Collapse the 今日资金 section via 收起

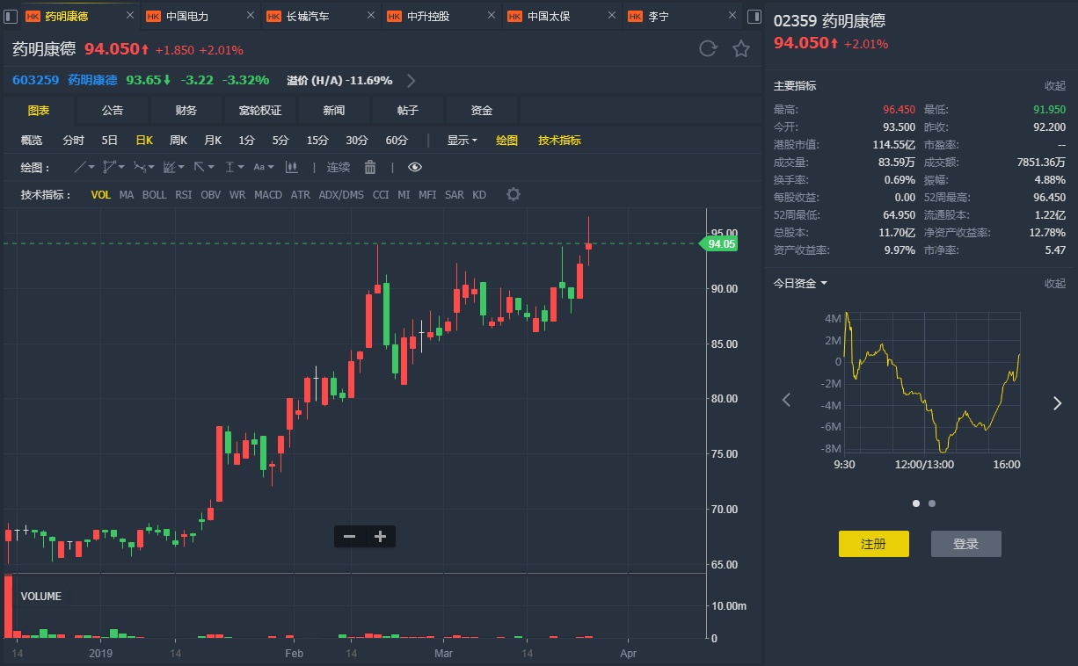[1055, 283]
